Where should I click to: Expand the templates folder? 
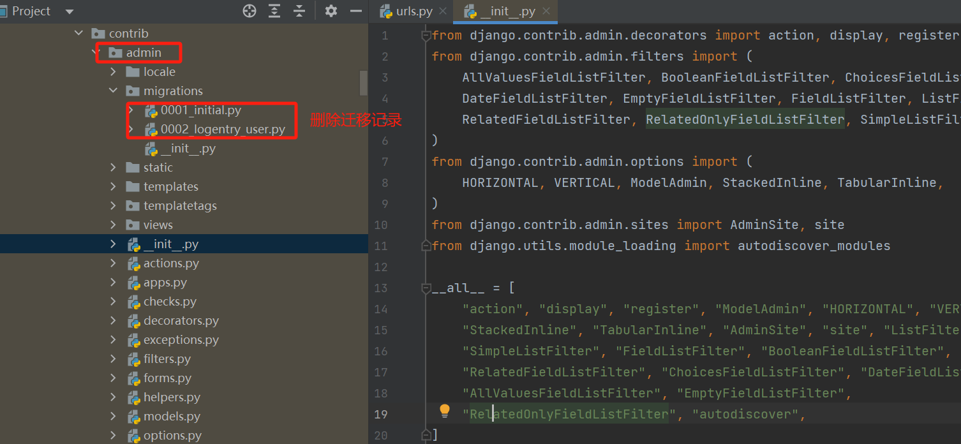click(x=113, y=186)
